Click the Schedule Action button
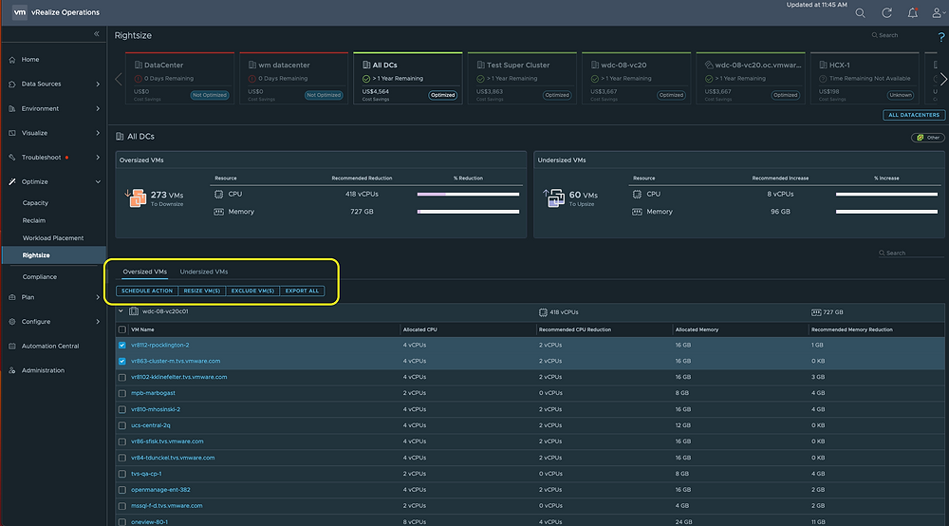Image resolution: width=949 pixels, height=526 pixels. click(147, 291)
